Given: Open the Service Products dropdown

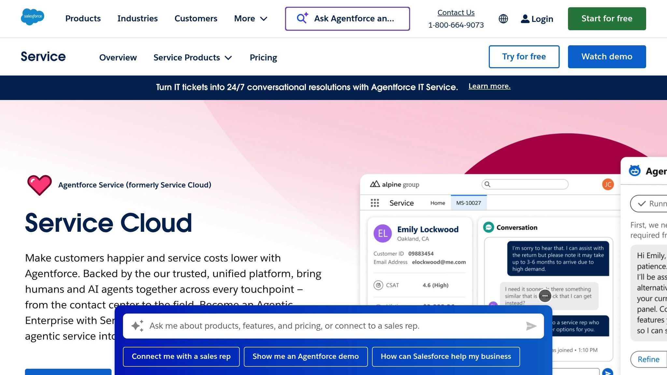Looking at the screenshot, I should click(x=193, y=57).
